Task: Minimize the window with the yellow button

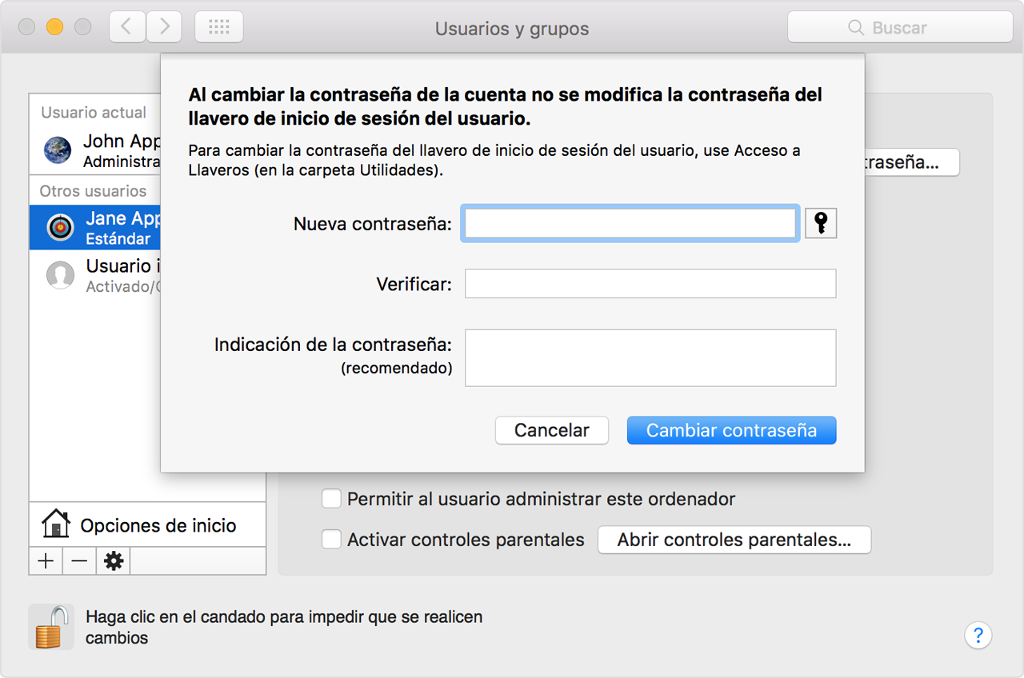Action: coord(54,27)
